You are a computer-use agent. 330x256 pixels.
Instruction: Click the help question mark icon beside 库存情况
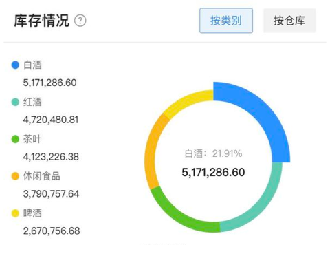(x=80, y=21)
